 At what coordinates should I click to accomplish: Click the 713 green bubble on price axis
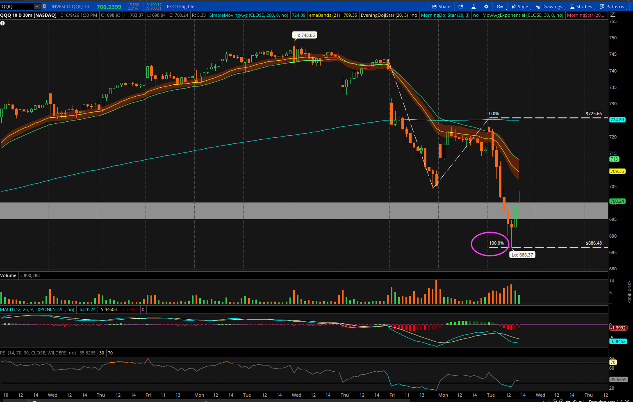[x=614, y=159]
